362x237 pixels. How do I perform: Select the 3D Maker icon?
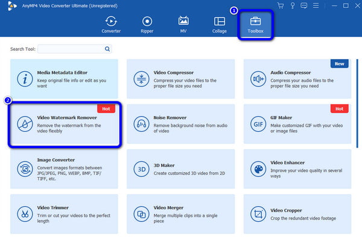point(141,169)
